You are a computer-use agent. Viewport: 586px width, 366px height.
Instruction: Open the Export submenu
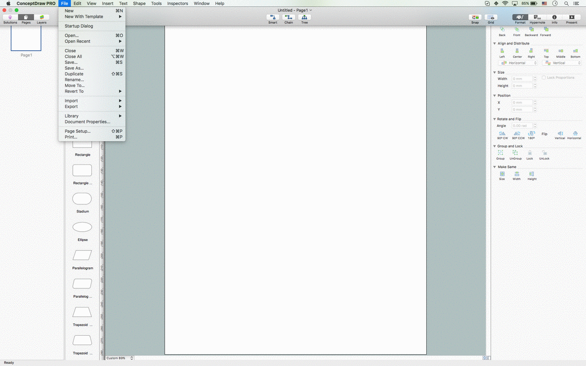click(x=92, y=106)
